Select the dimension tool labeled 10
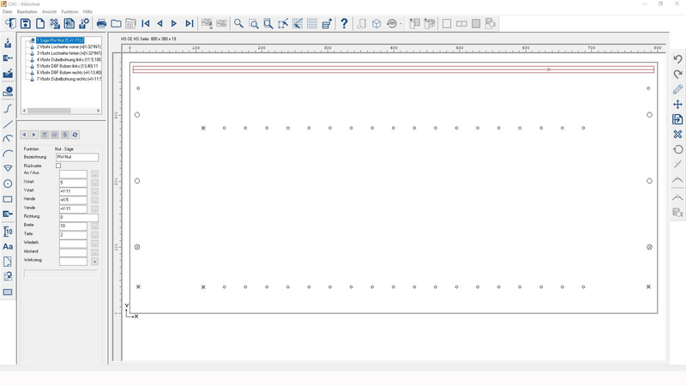Image resolution: width=686 pixels, height=386 pixels. 8,231
